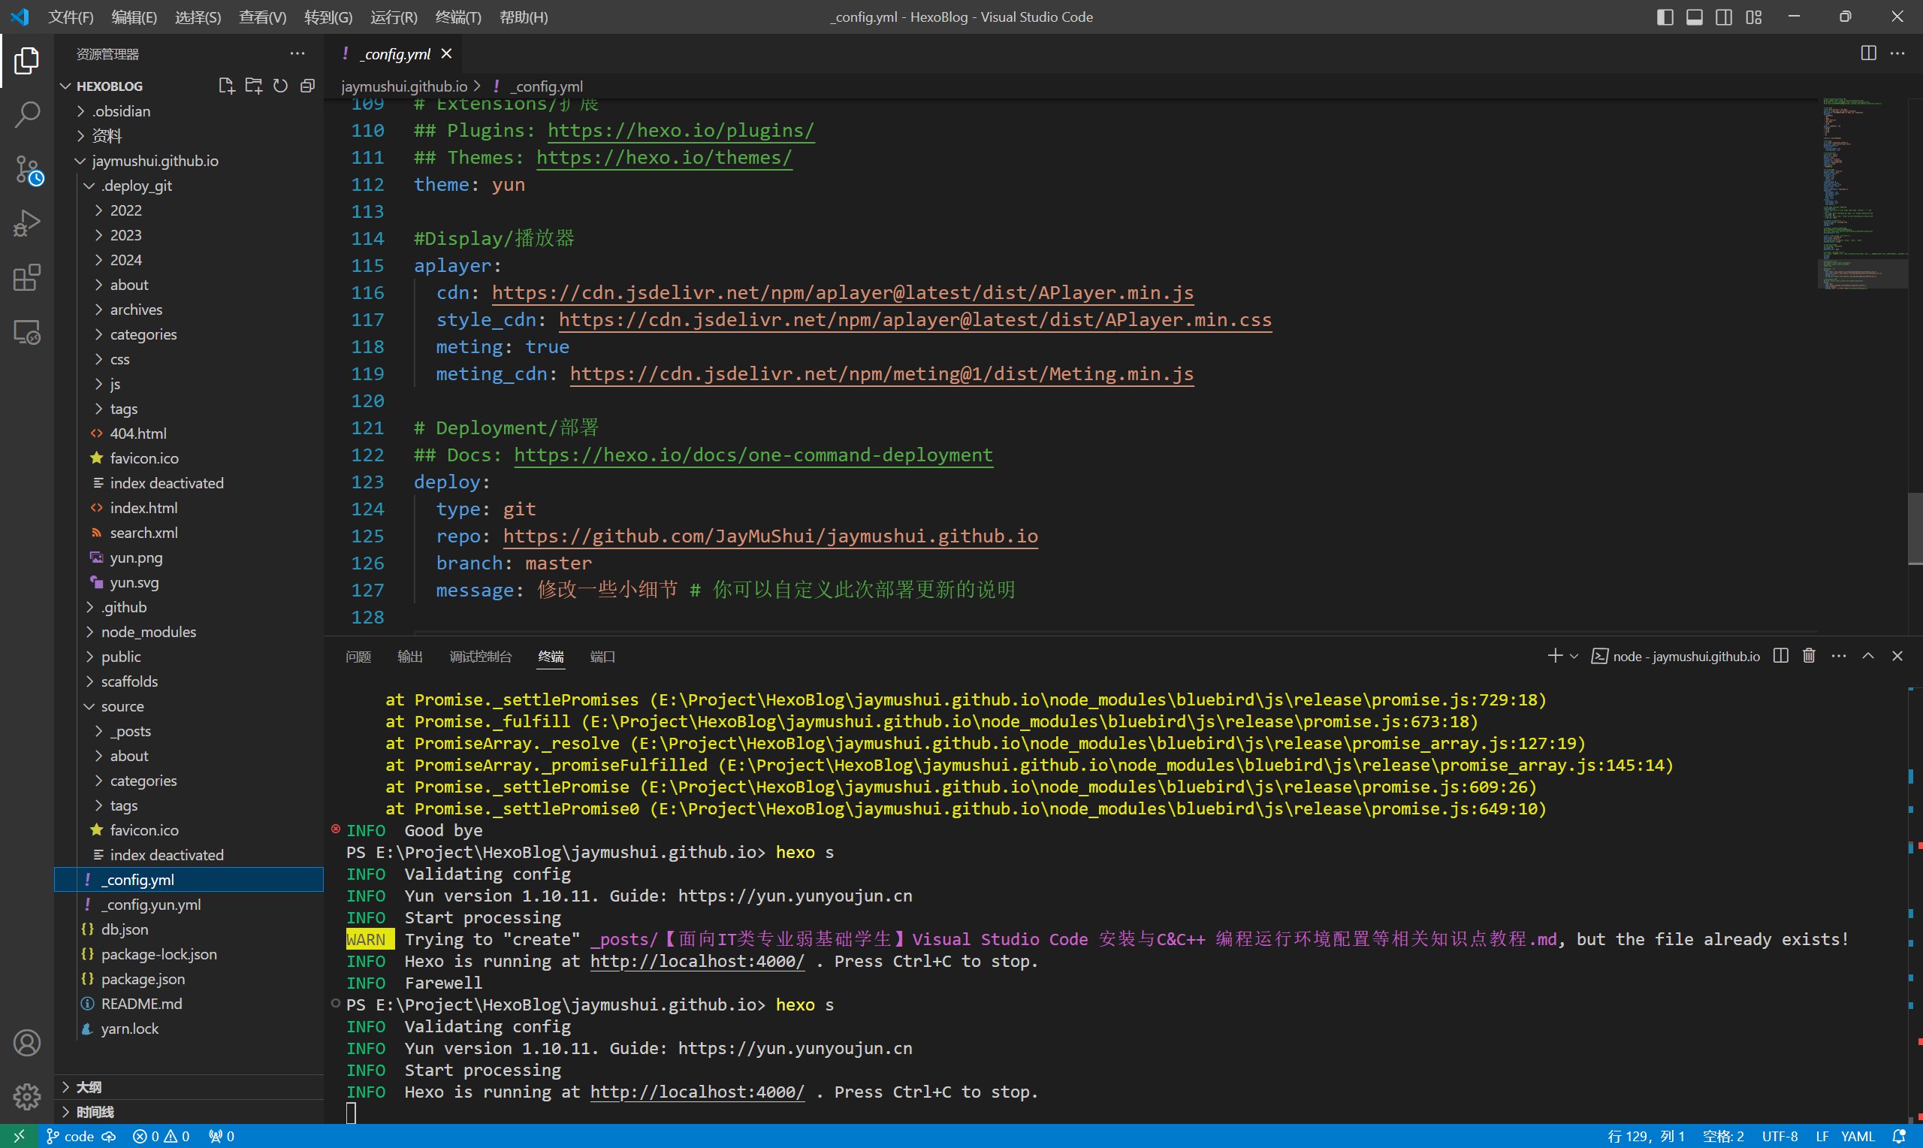Collapse the source folder
The width and height of the screenshot is (1923, 1148).
click(189, 706)
